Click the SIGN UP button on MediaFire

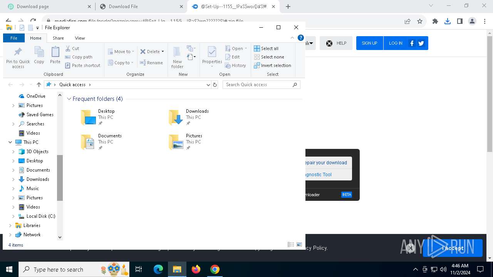[x=369, y=43]
